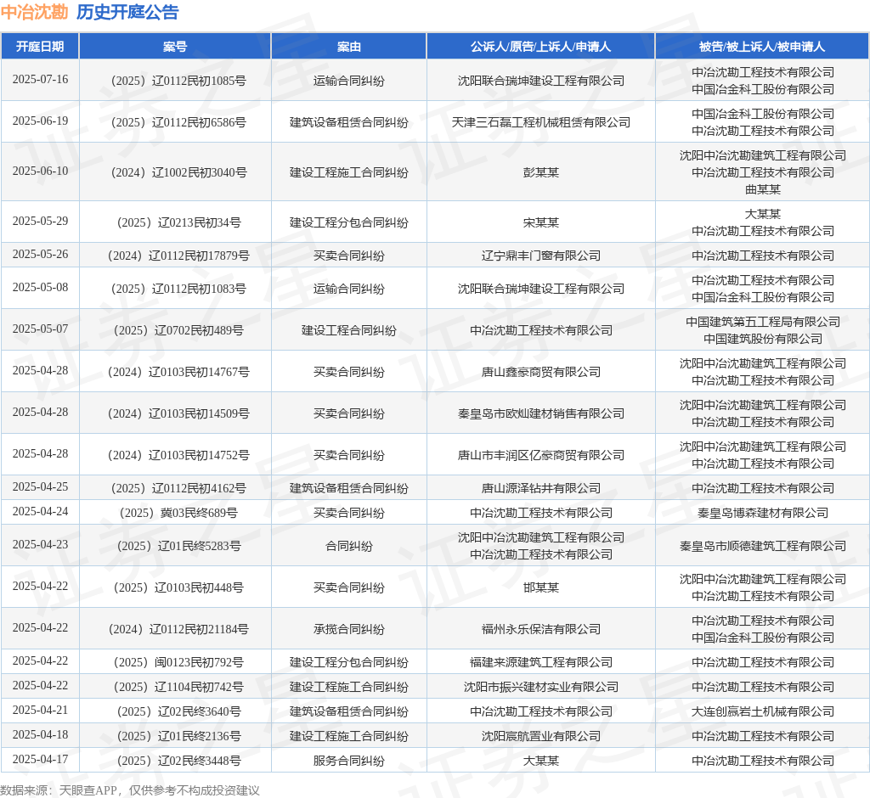Click case number （2025）冀03民终689号
This screenshot has width=870, height=798.
click(178, 513)
